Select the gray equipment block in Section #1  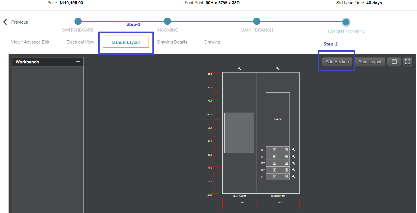(x=239, y=133)
